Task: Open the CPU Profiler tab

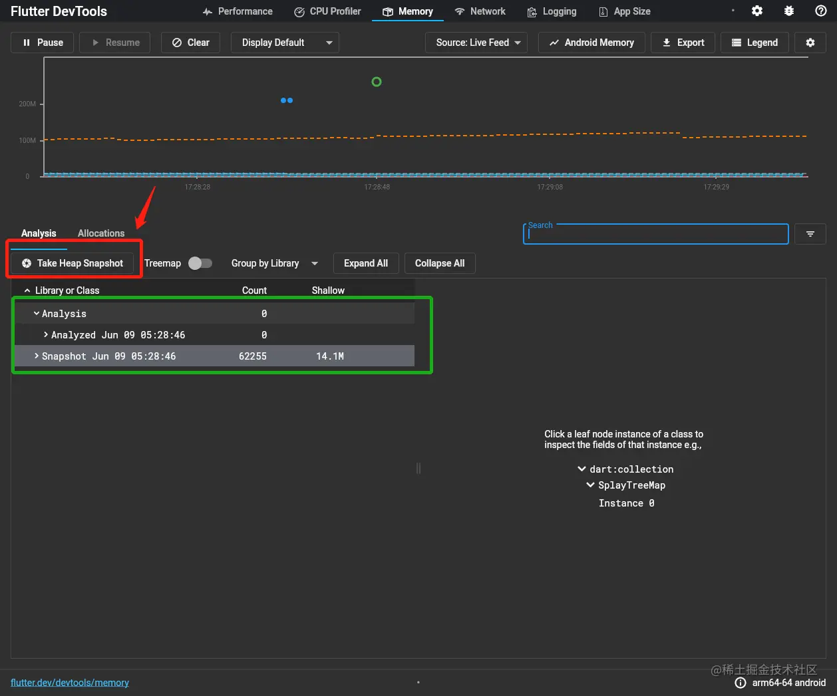Action: 327,11
